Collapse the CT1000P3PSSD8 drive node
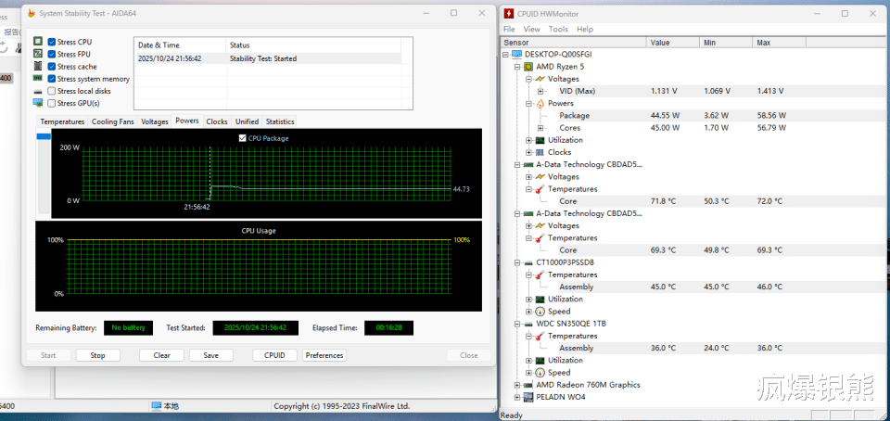The width and height of the screenshot is (890, 421). point(517,262)
